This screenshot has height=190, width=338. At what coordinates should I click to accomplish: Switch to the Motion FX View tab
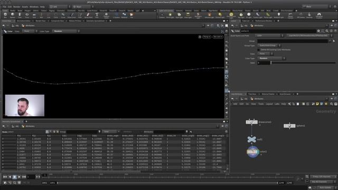pyautogui.click(x=75, y=21)
